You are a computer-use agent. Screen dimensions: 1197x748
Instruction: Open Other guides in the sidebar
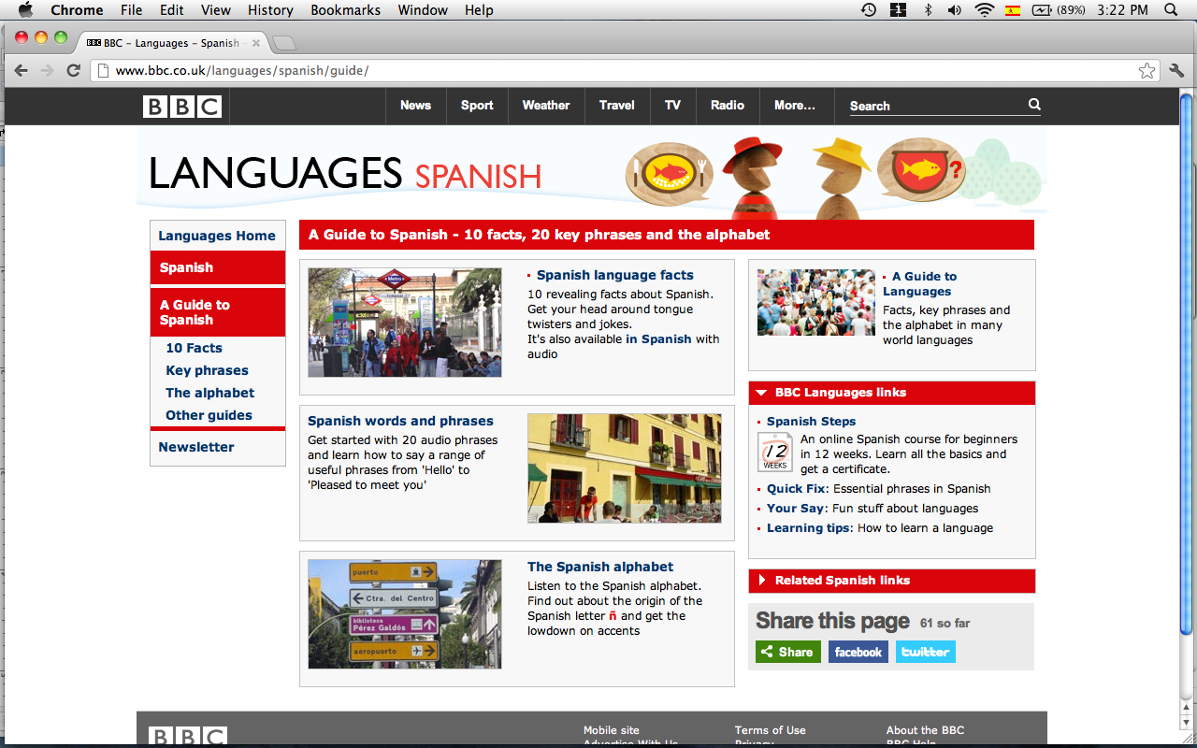pos(209,415)
